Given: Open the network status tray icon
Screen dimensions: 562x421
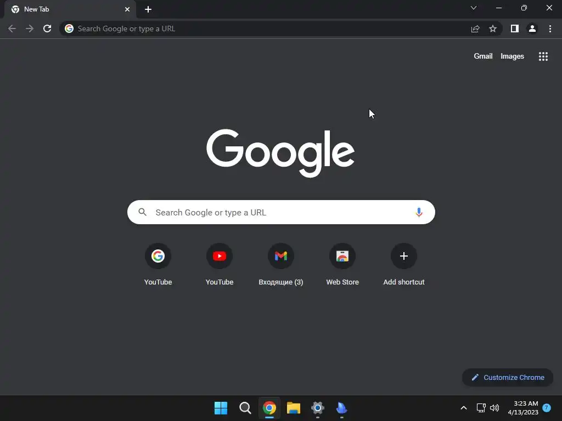Looking at the screenshot, I should click(481, 408).
